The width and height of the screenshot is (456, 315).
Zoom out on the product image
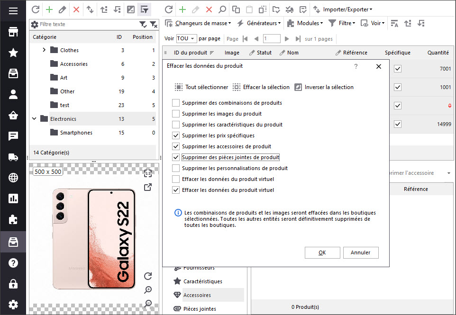click(148, 303)
